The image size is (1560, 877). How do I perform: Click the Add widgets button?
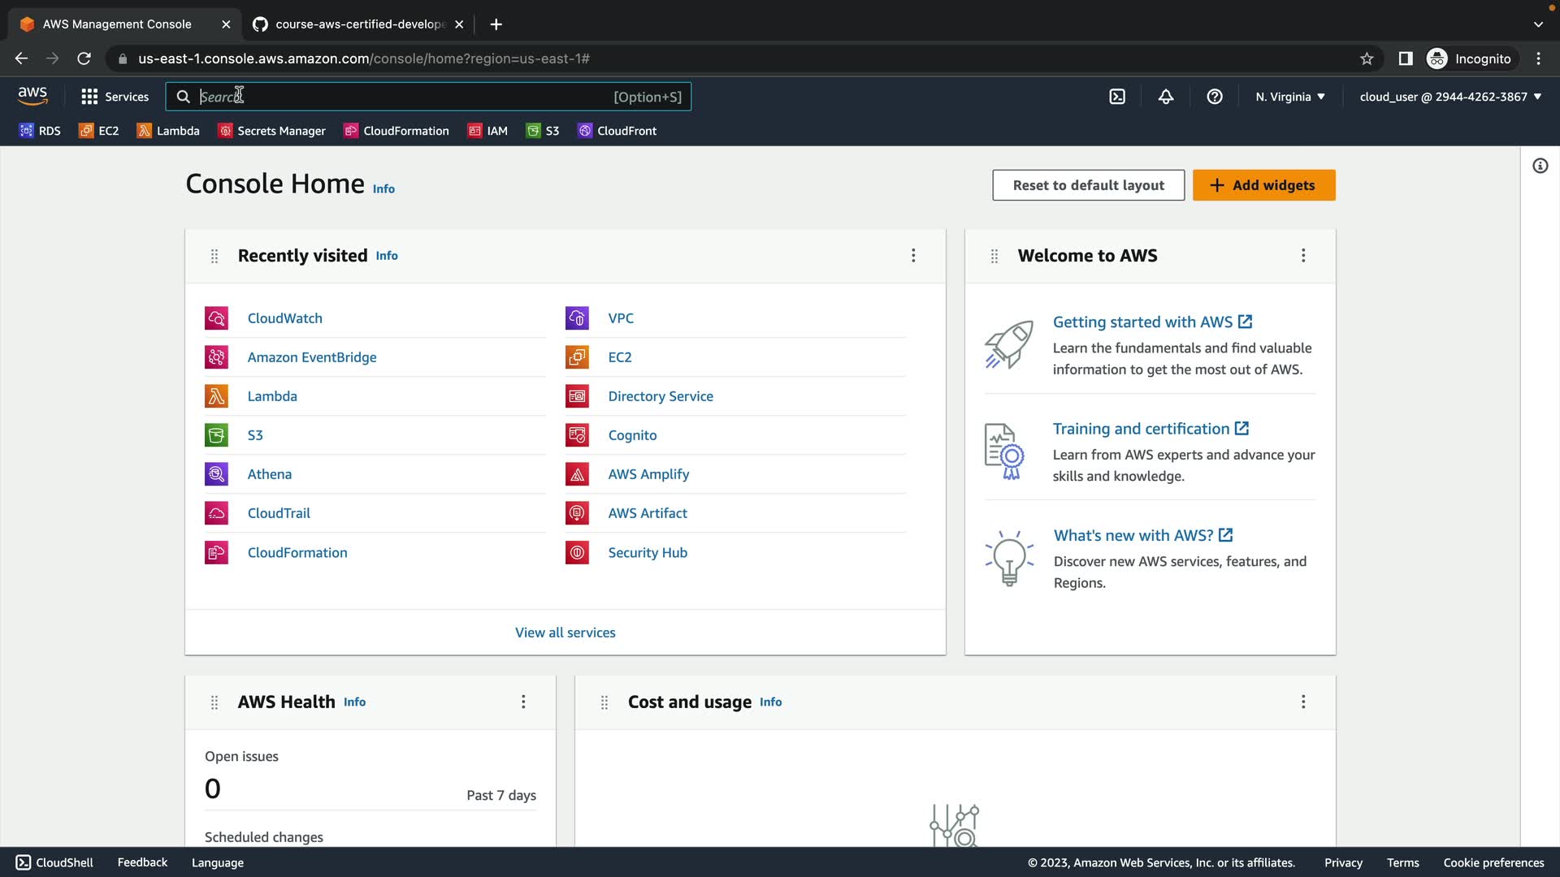click(x=1263, y=185)
